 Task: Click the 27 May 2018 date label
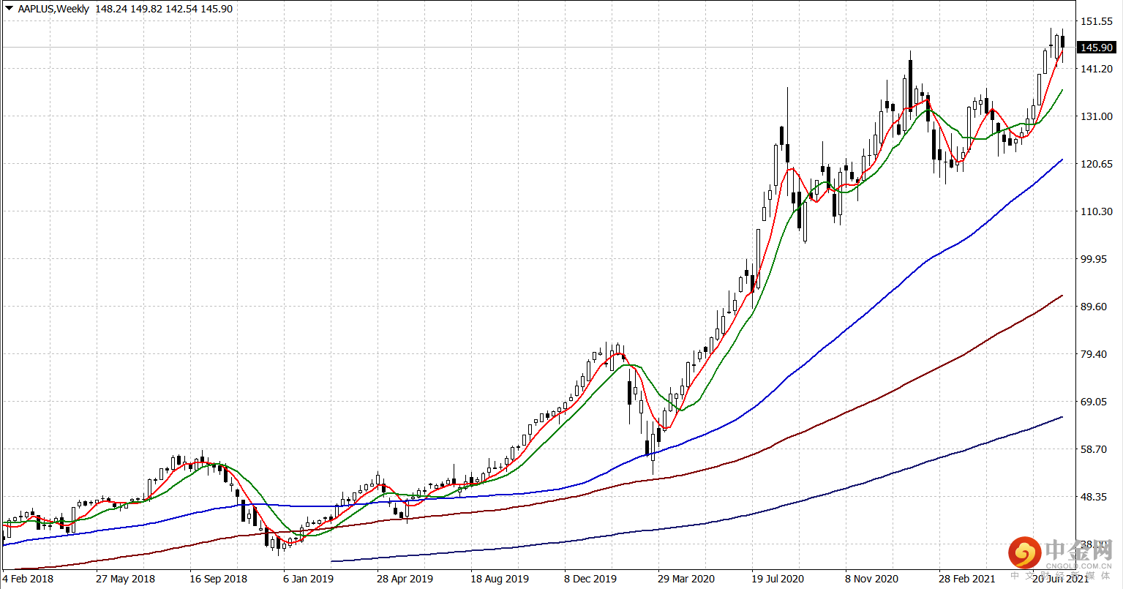[x=125, y=579]
